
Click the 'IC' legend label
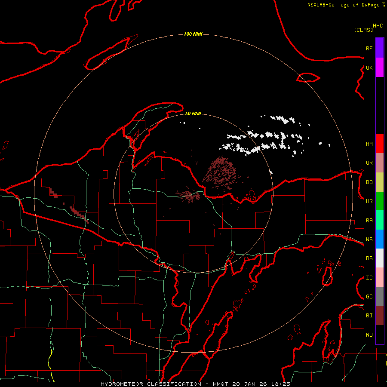tap(369, 278)
